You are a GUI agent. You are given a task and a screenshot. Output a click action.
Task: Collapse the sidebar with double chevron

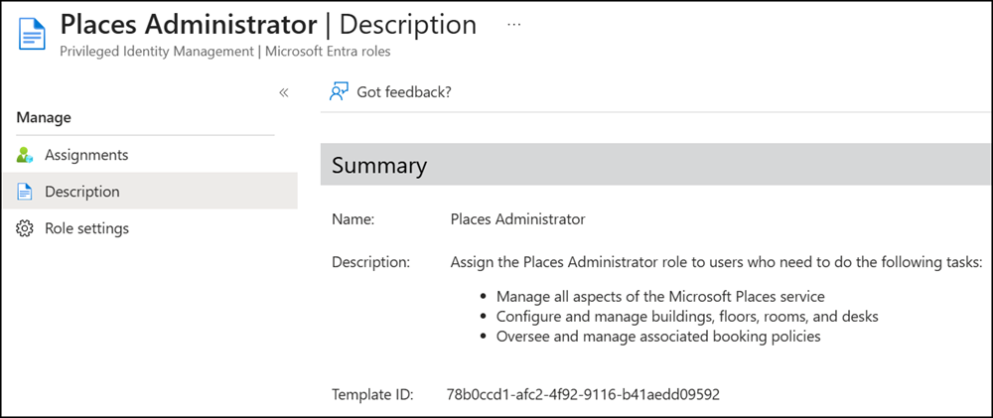tap(284, 92)
